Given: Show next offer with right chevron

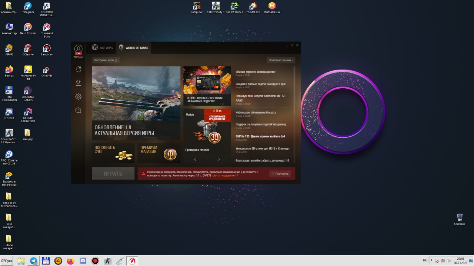Looking at the screenshot, I should pyautogui.click(x=219, y=159).
